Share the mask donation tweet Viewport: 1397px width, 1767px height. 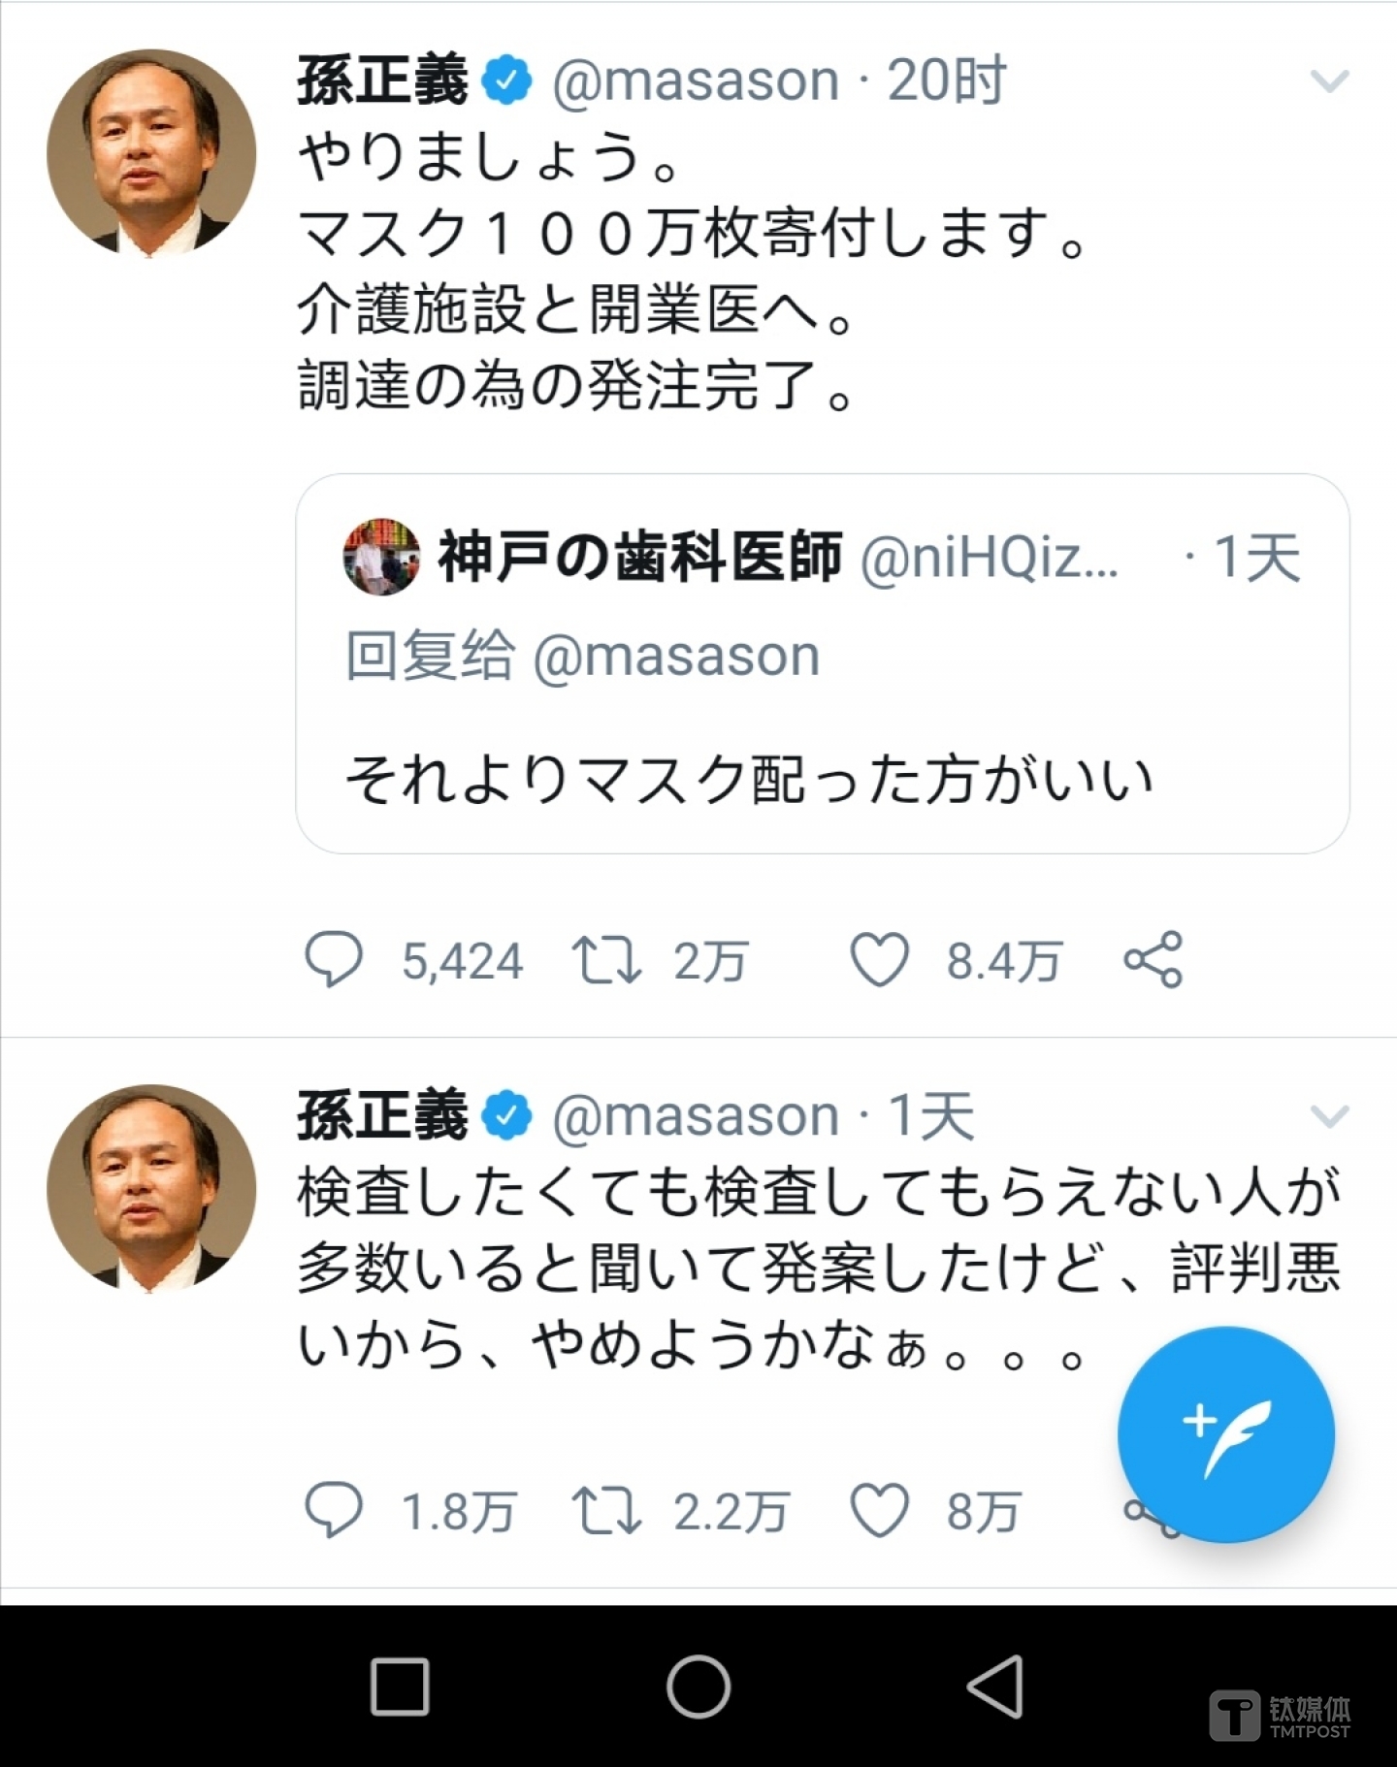coord(1153,959)
